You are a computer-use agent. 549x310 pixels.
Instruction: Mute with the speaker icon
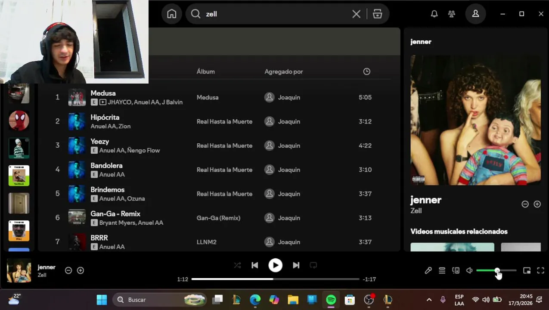(469, 270)
